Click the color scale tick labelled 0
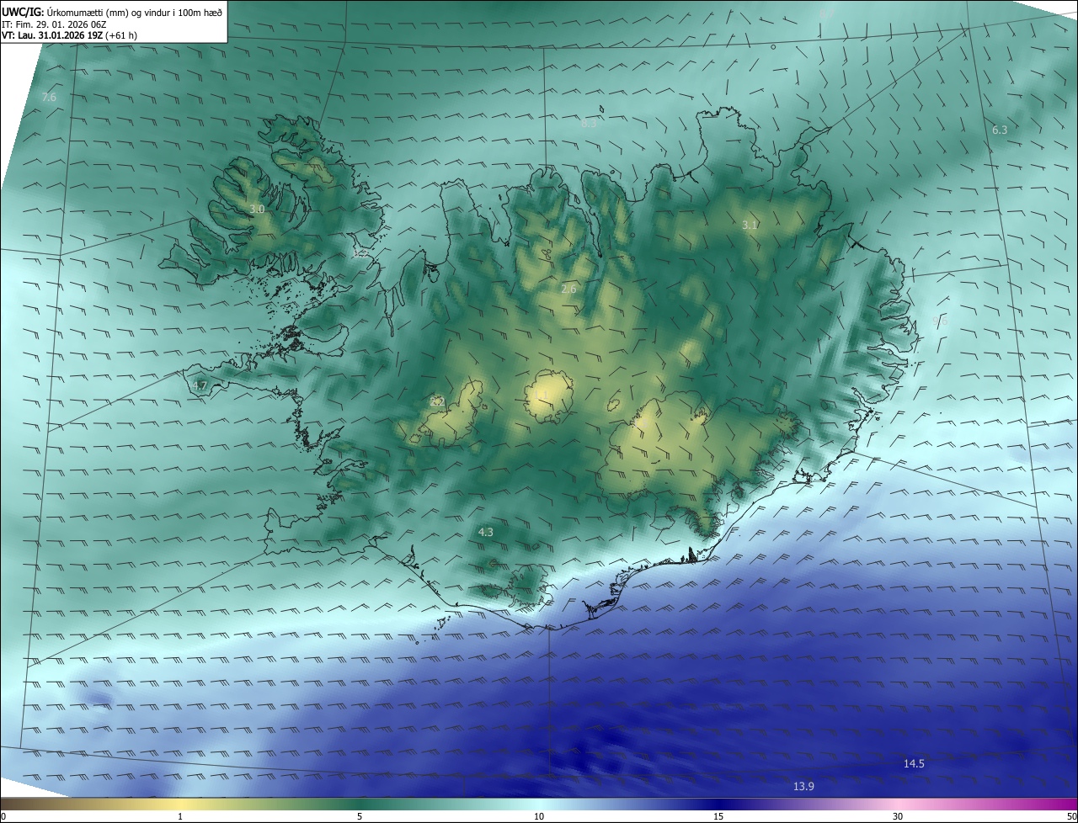 coord(3,816)
